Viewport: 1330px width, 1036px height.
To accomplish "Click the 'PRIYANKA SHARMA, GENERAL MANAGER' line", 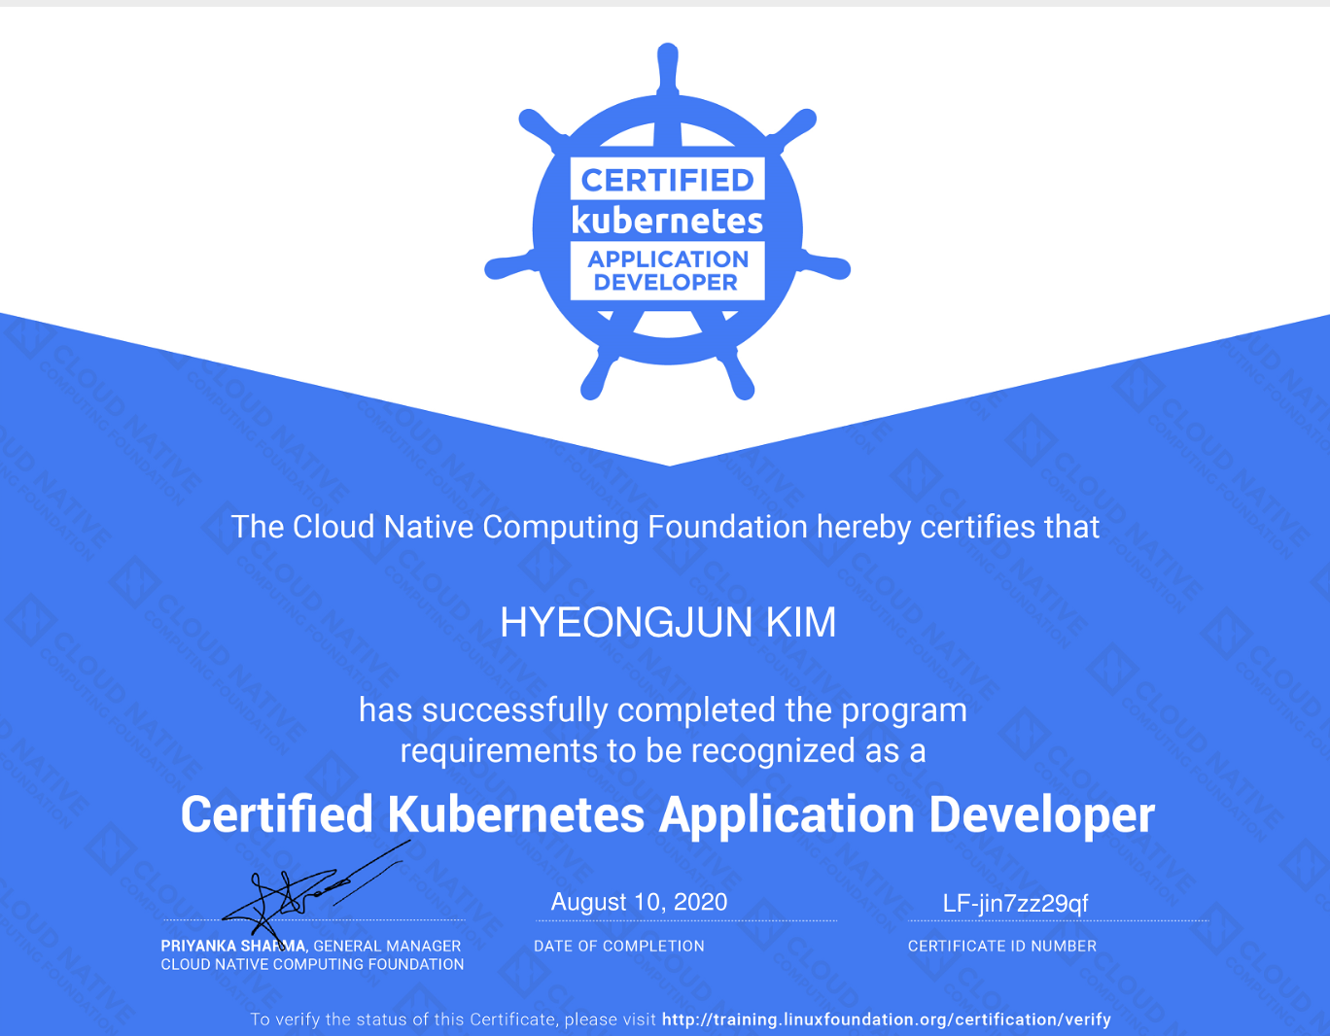I will (x=311, y=946).
